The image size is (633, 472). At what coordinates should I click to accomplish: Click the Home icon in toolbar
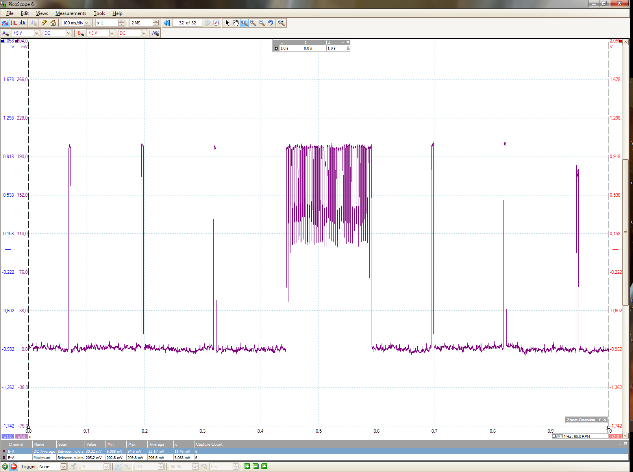(x=53, y=23)
